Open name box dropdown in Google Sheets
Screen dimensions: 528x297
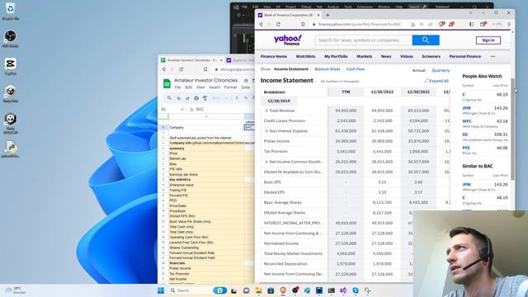point(181,110)
